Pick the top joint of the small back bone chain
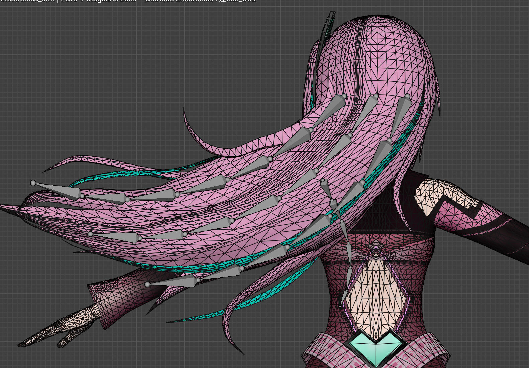Image resolution: width=529 pixels, height=368 pixels. (323, 181)
